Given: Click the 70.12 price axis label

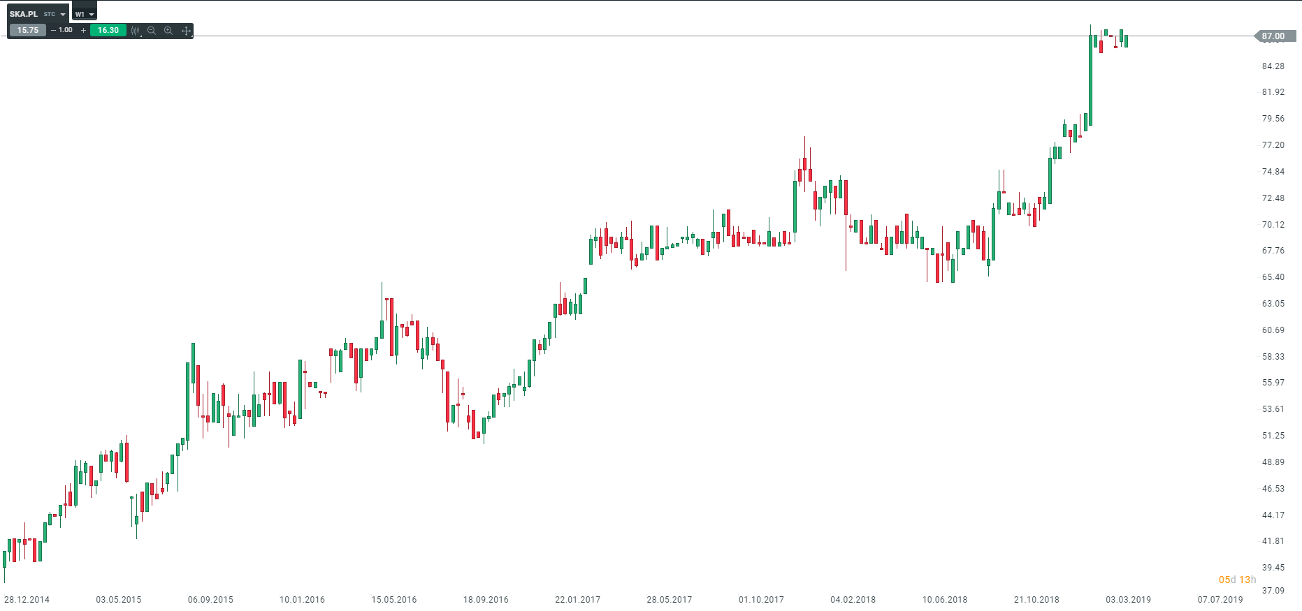Looking at the screenshot, I should [1273, 225].
